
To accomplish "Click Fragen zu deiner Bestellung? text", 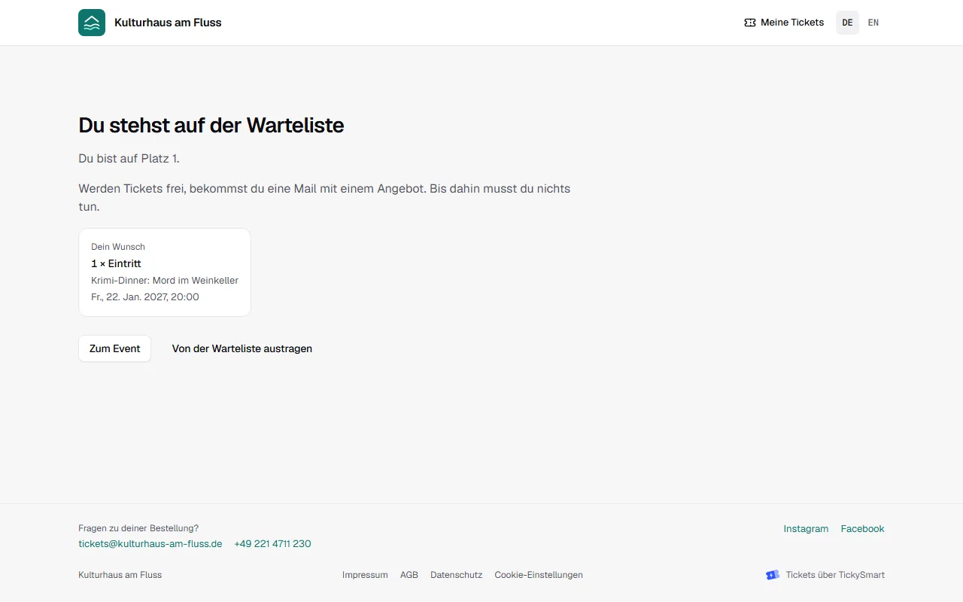I will click(138, 528).
